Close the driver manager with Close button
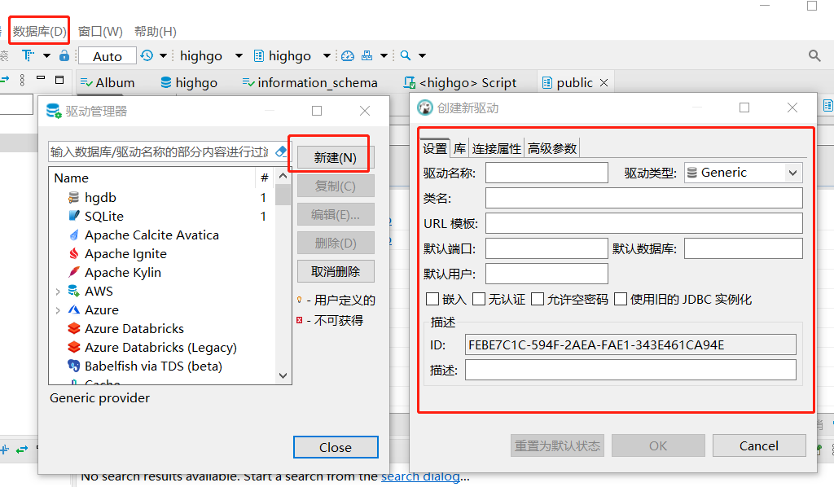The width and height of the screenshot is (834, 487). [x=336, y=447]
